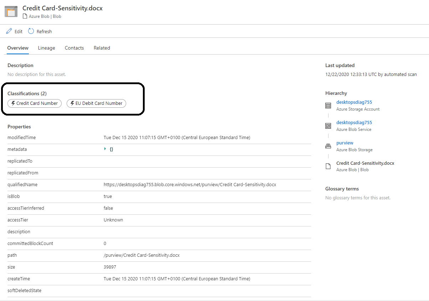The height and width of the screenshot is (301, 429).
Task: Click the Refresh circular arrow icon
Action: (31, 31)
